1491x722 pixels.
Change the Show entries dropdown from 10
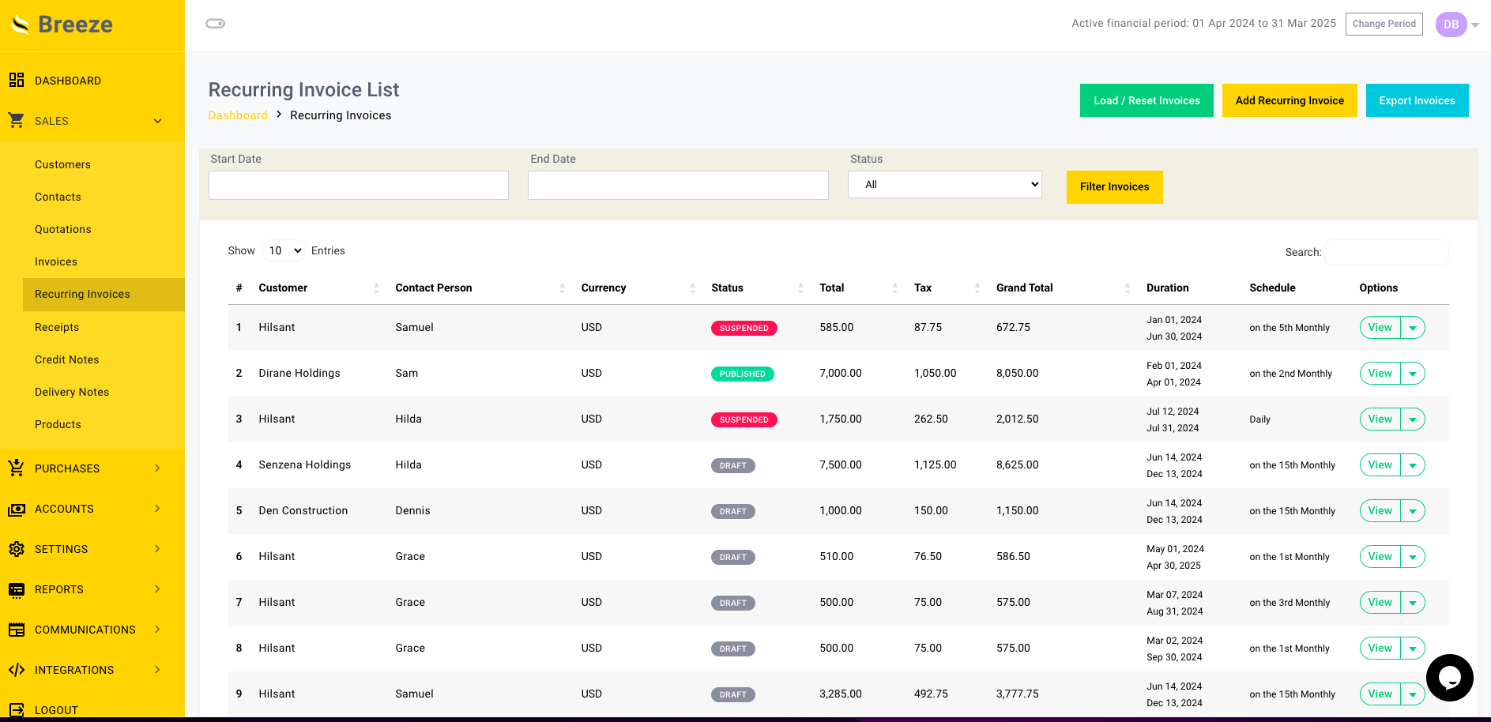coord(283,250)
